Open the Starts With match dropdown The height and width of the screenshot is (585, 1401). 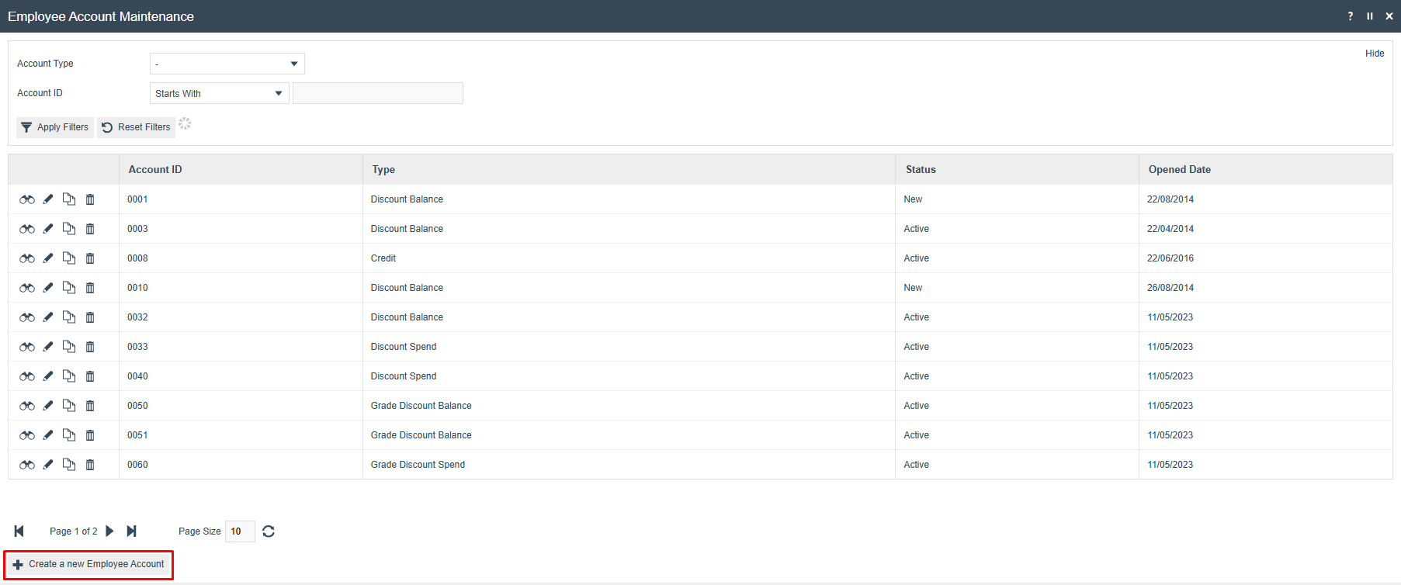pyautogui.click(x=220, y=93)
